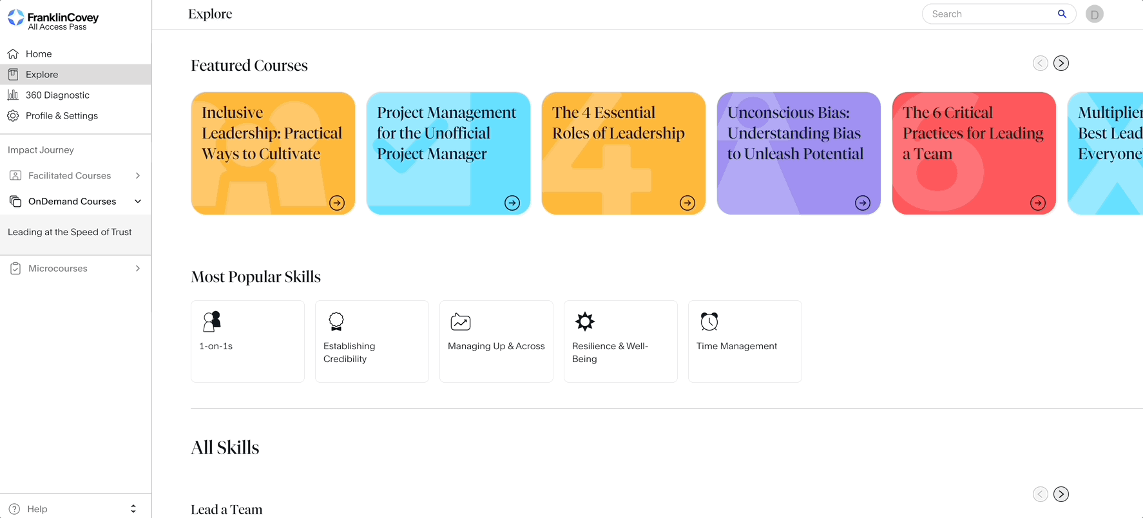Expand the Microcourses section

[138, 268]
